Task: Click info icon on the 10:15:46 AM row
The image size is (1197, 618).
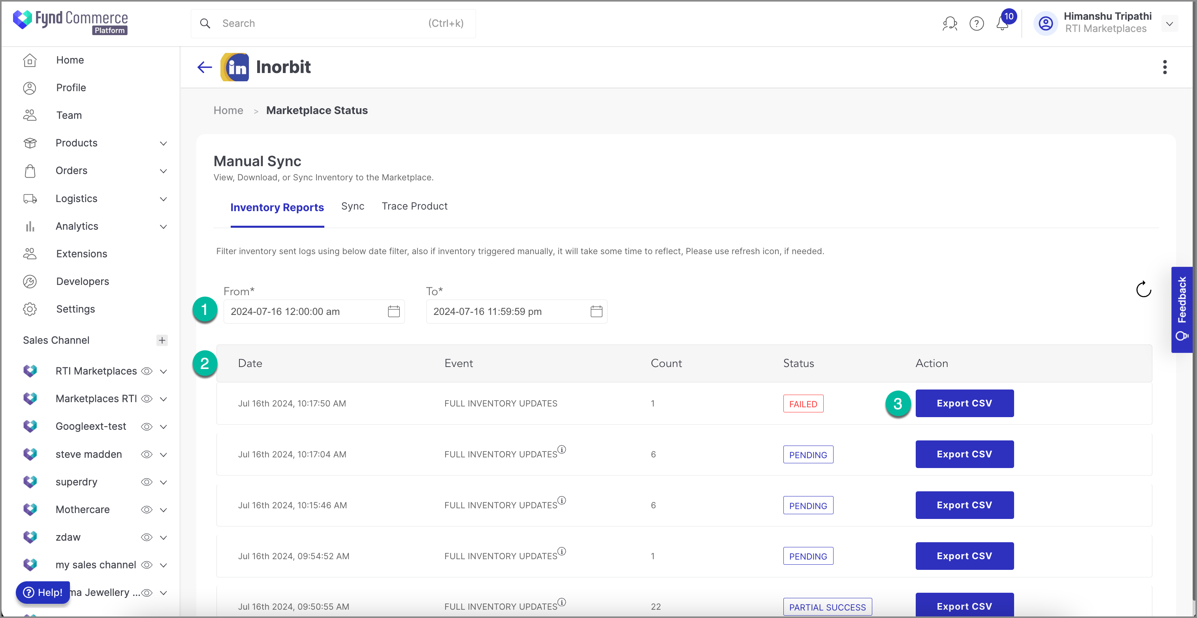Action: (562, 500)
